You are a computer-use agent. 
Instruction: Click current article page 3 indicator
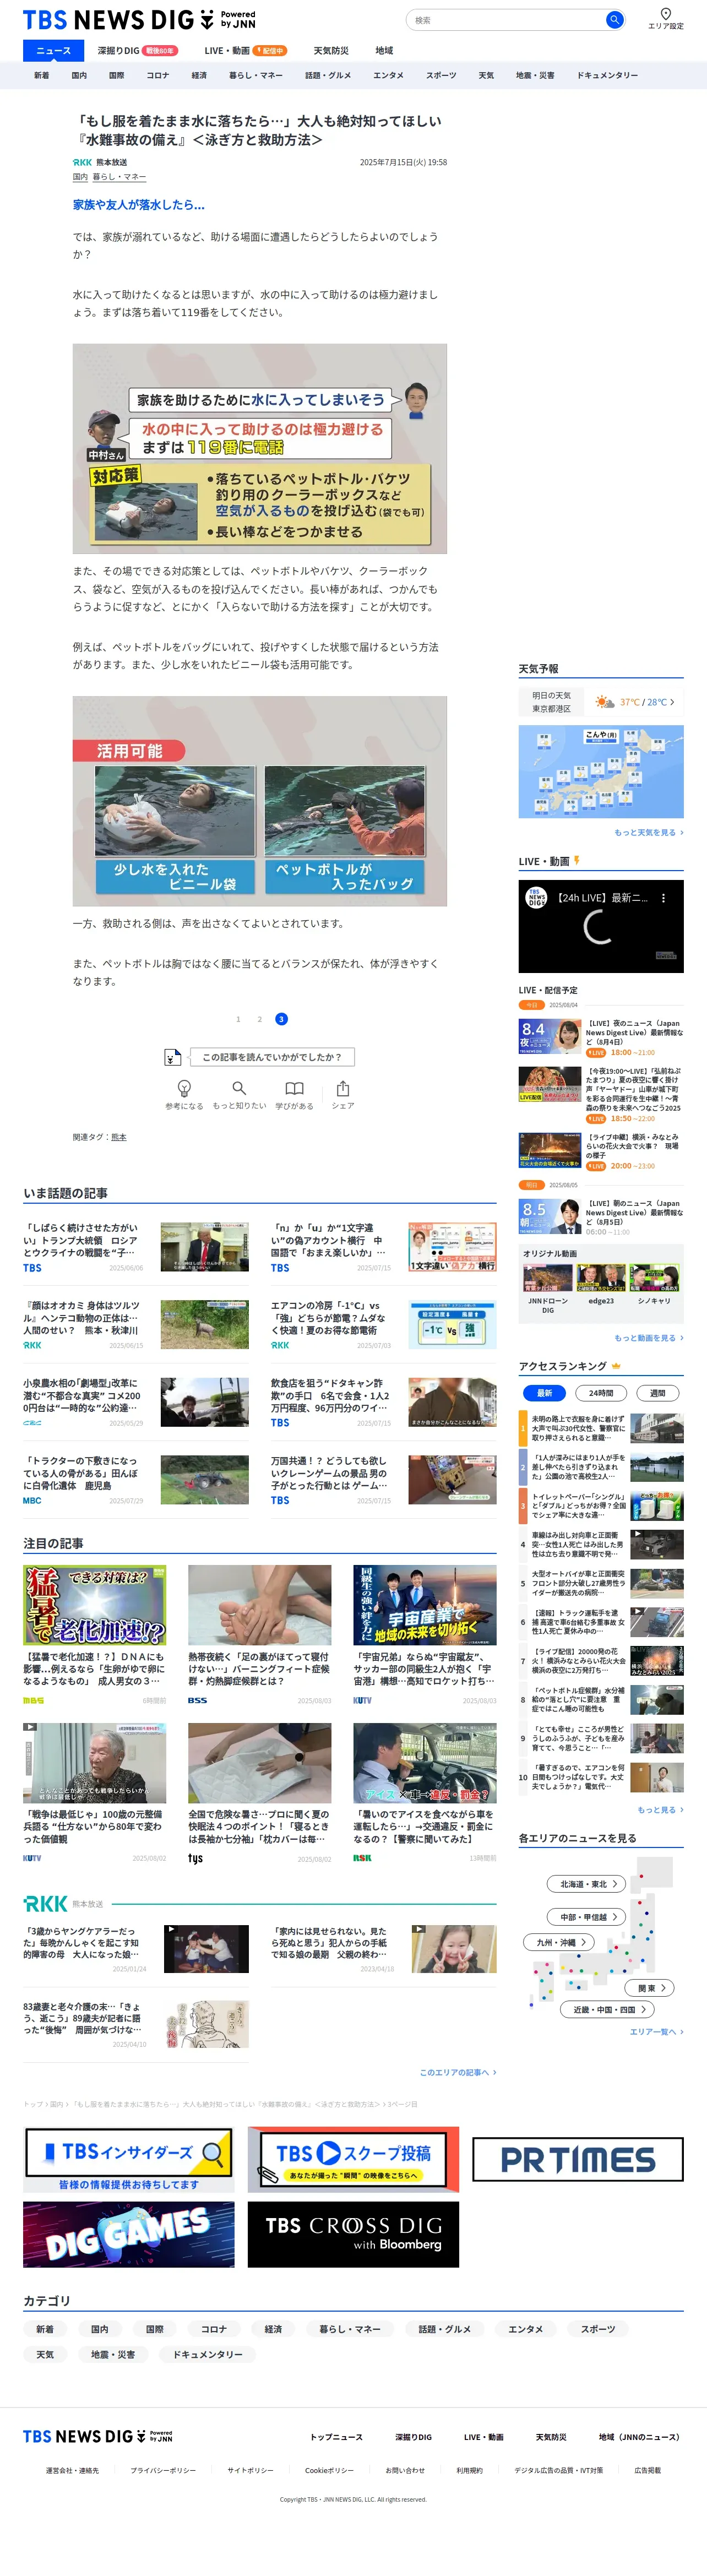281,1019
